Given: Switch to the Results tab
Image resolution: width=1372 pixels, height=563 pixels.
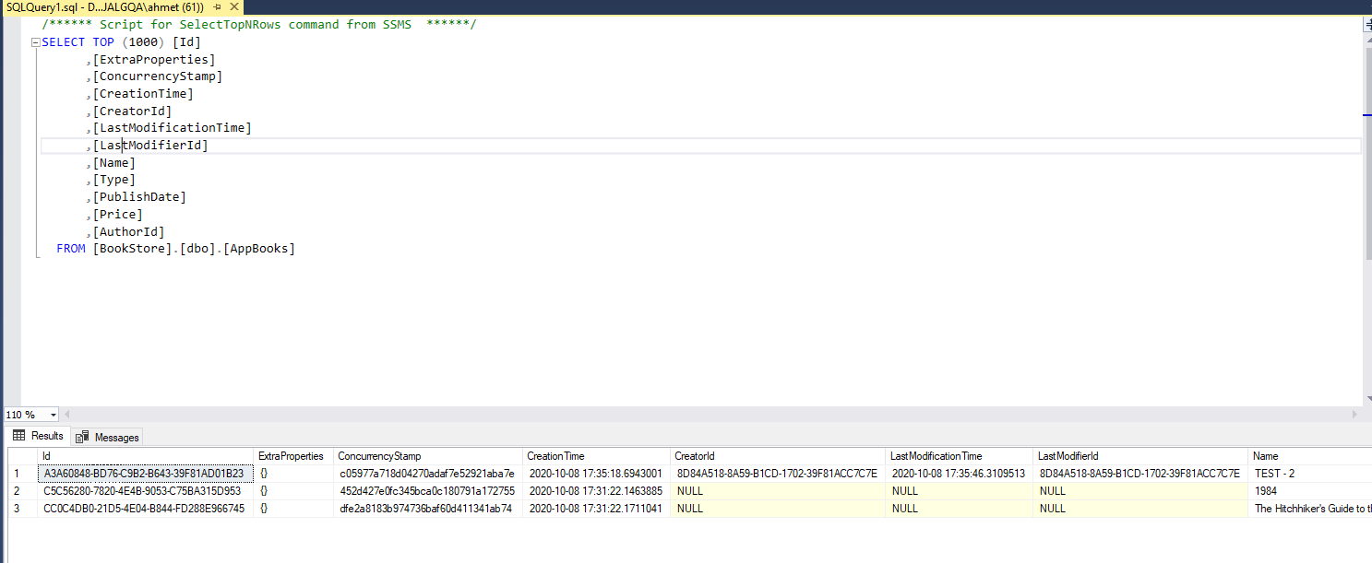Looking at the screenshot, I should click(x=46, y=435).
